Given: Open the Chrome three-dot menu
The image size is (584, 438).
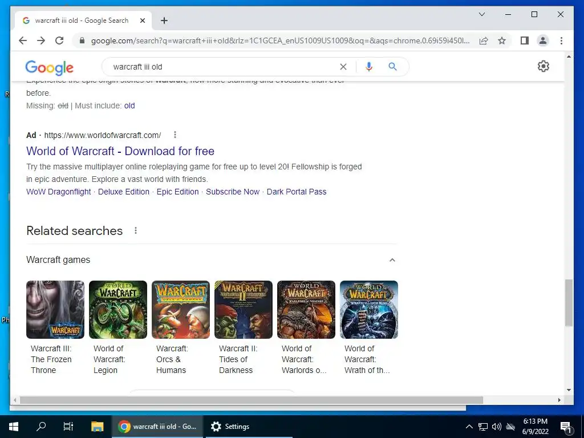Looking at the screenshot, I should pyautogui.click(x=561, y=40).
